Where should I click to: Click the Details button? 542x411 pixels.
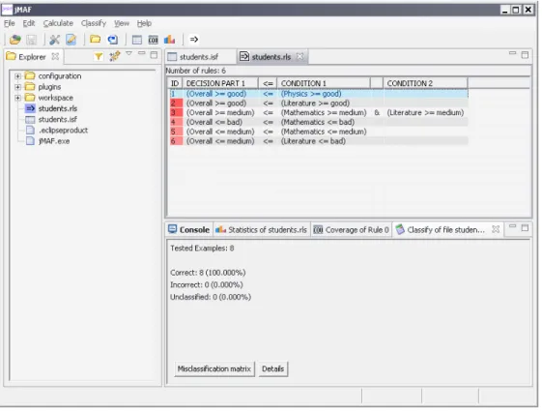(x=273, y=369)
